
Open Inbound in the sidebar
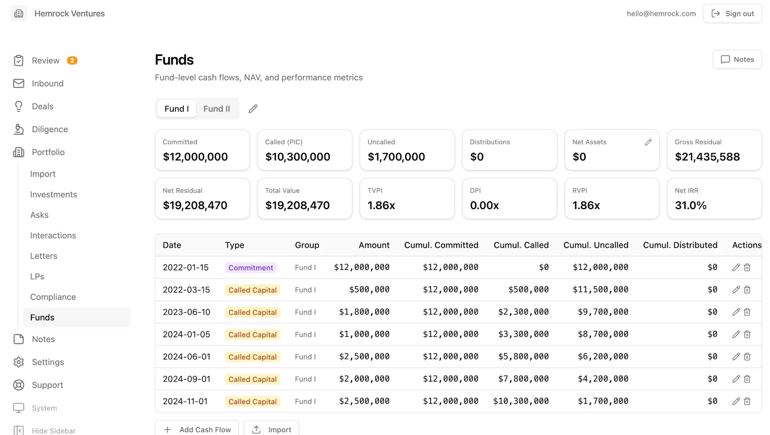click(48, 83)
